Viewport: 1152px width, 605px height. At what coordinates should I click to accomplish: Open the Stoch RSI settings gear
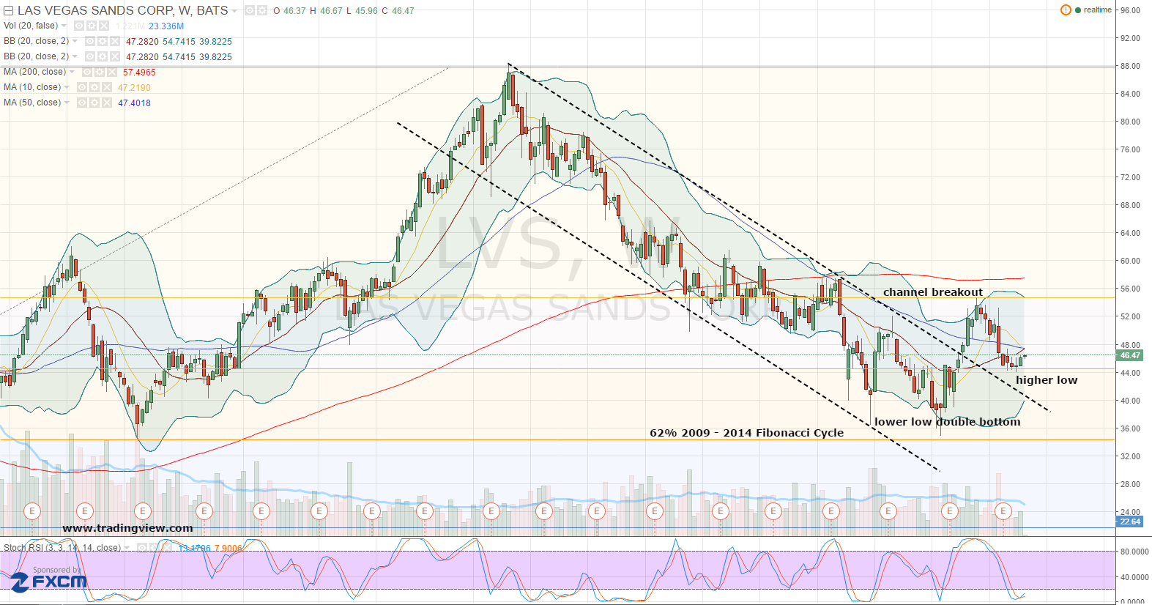155,548
